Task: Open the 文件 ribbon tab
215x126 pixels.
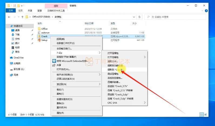Action: 11,10
